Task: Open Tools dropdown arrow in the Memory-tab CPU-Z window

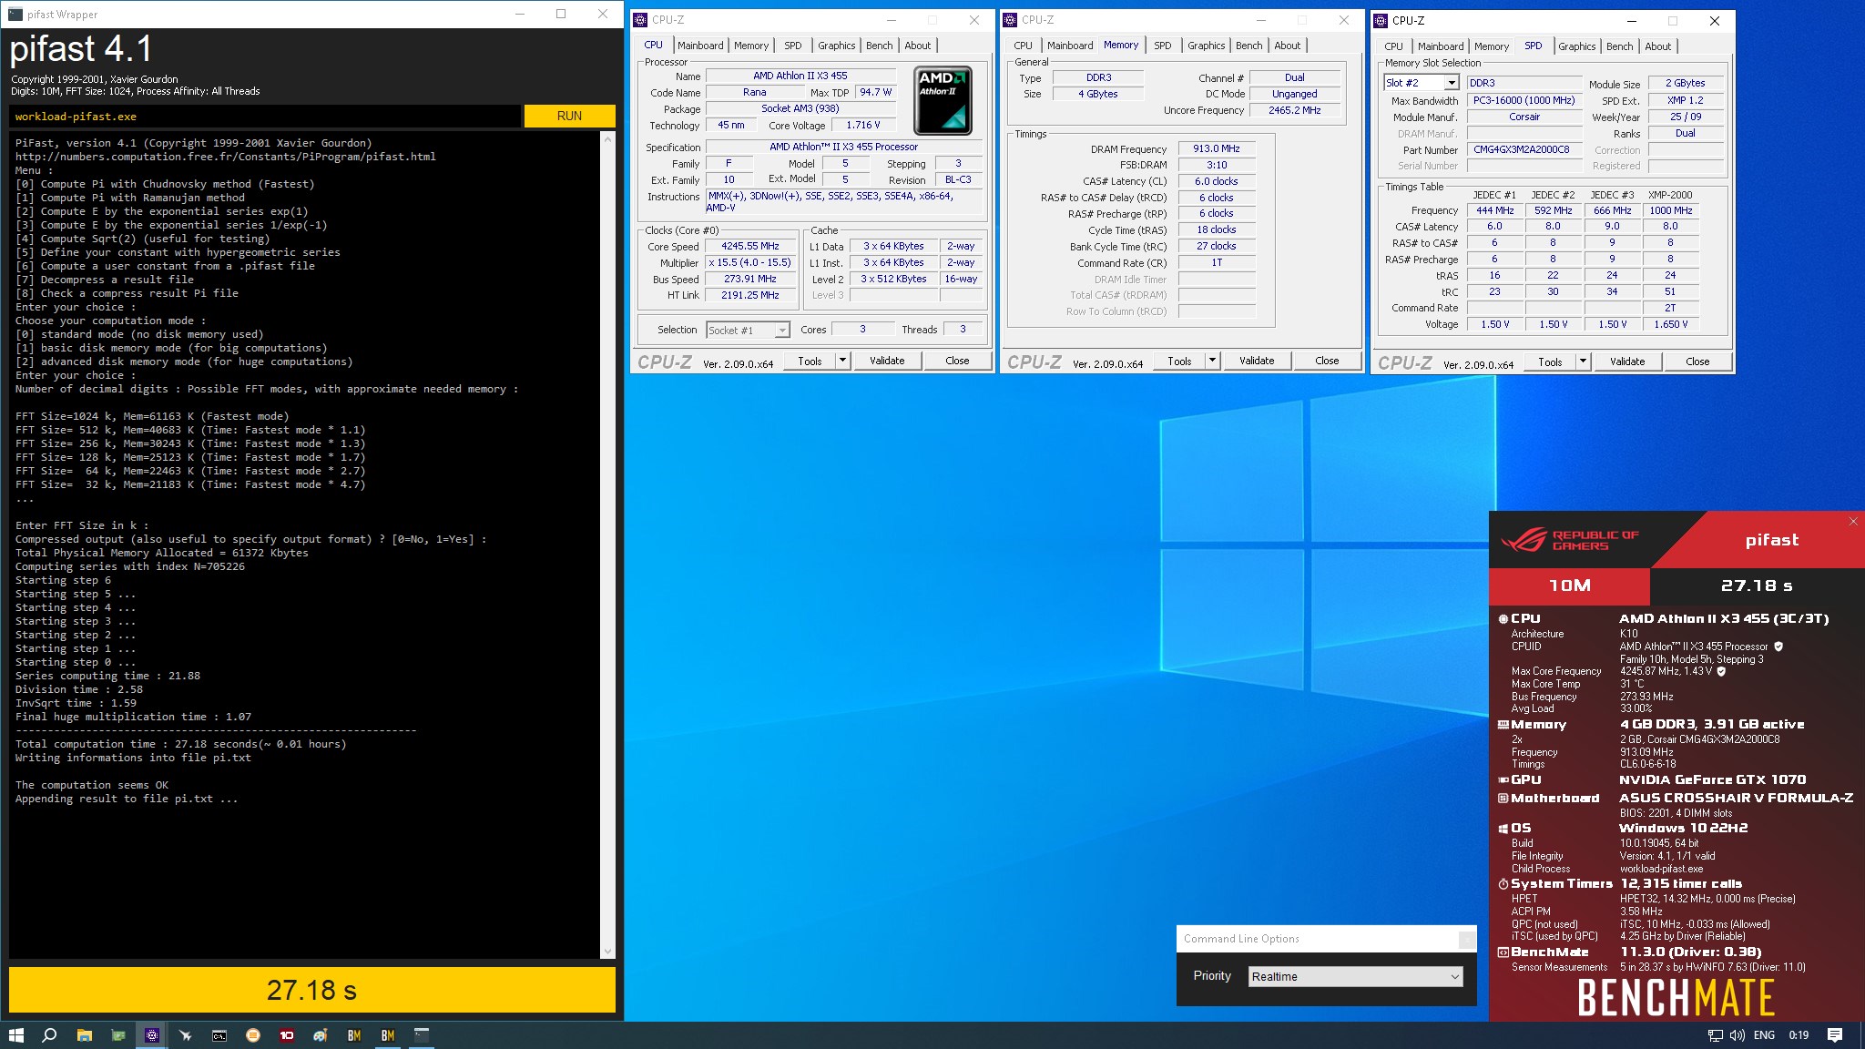Action: coord(1212,361)
